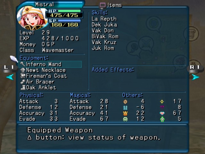Click the Newt Necklace helmet icon

point(23,70)
